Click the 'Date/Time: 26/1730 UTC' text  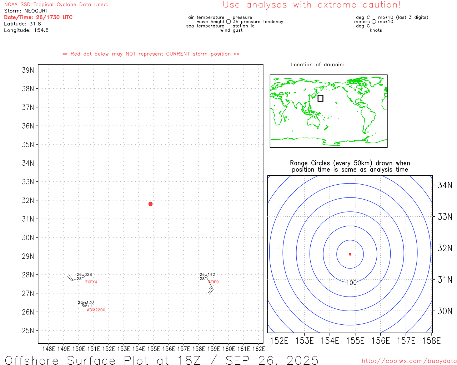click(38, 17)
